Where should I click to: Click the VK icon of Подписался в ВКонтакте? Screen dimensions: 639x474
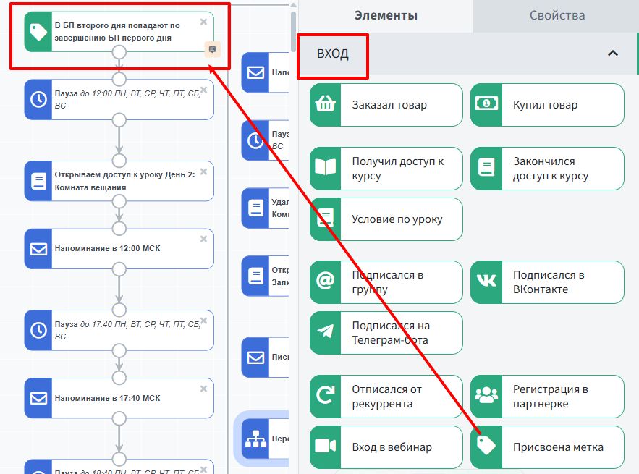[x=486, y=280]
